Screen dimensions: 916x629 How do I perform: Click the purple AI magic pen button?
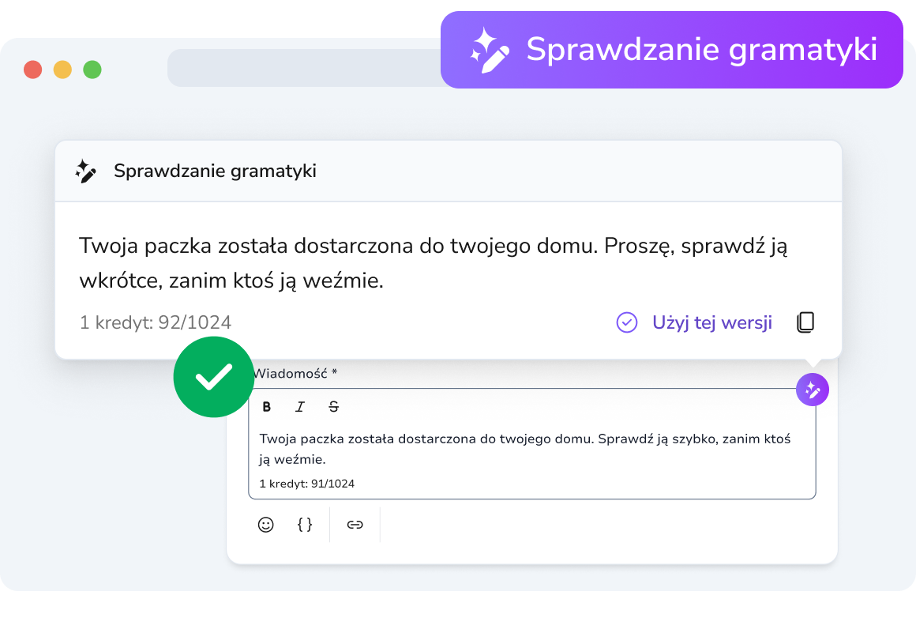pos(813,390)
